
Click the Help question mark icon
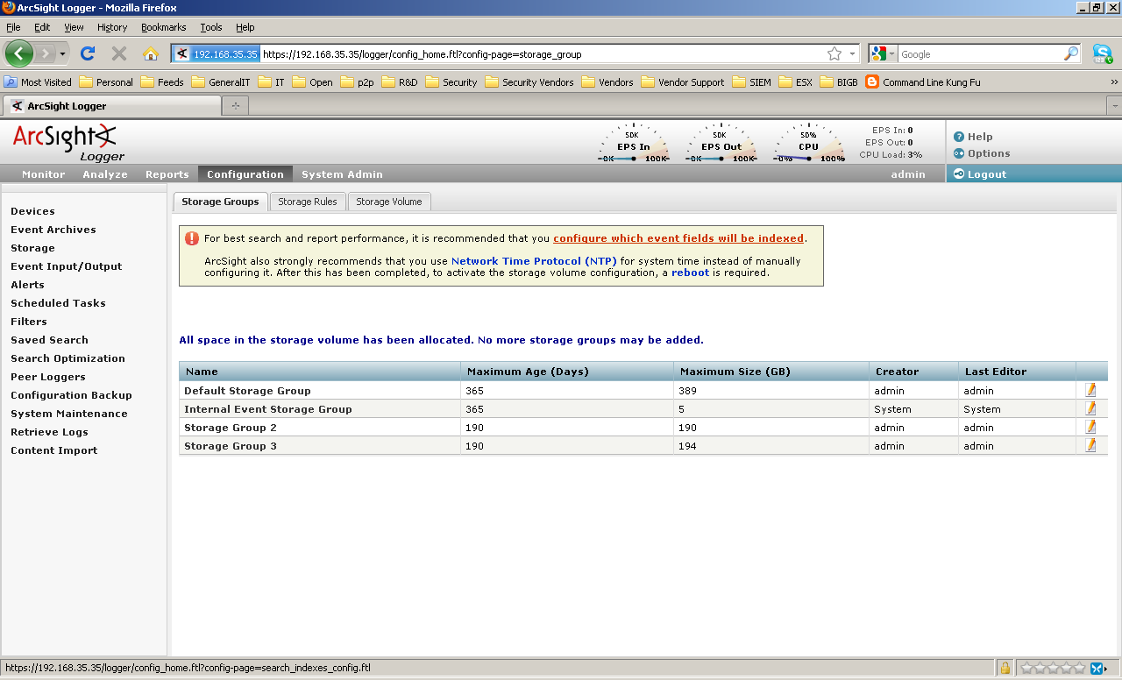[959, 137]
